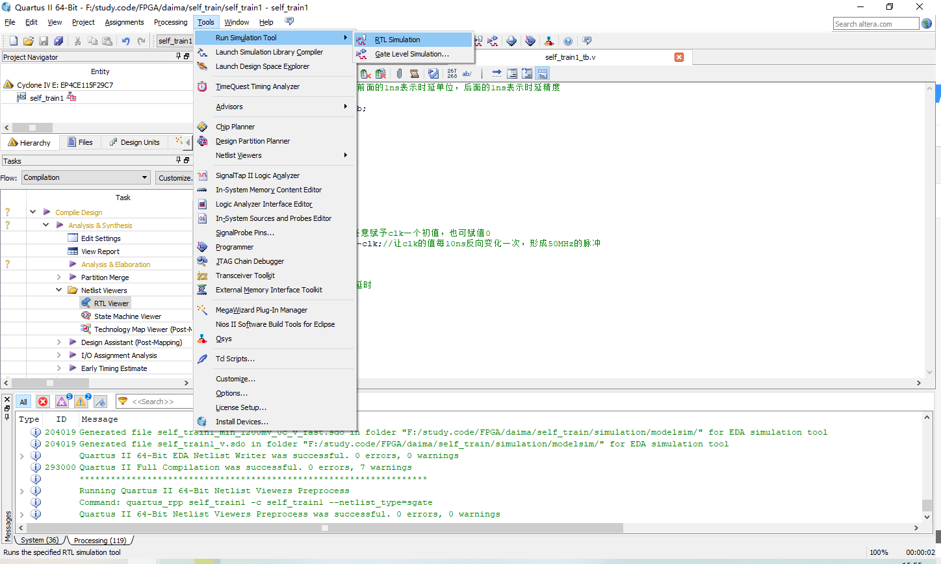Image resolution: width=941 pixels, height=564 pixels.
Task: Click the scroll template icon in editor toolbar
Action: click(x=414, y=73)
